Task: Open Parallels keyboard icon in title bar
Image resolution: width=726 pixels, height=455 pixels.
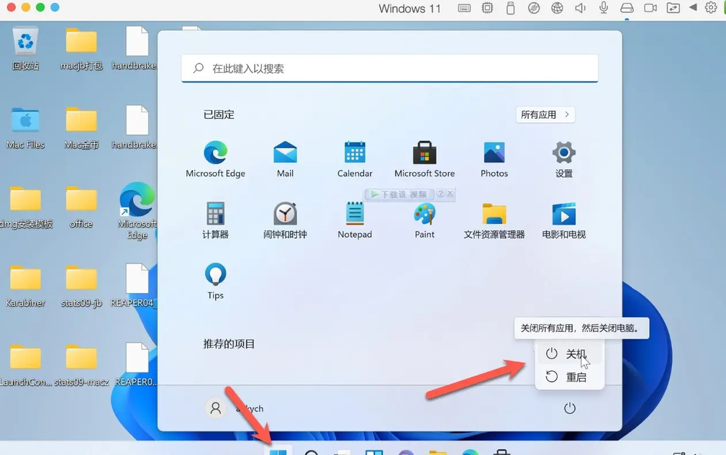Action: (464, 8)
